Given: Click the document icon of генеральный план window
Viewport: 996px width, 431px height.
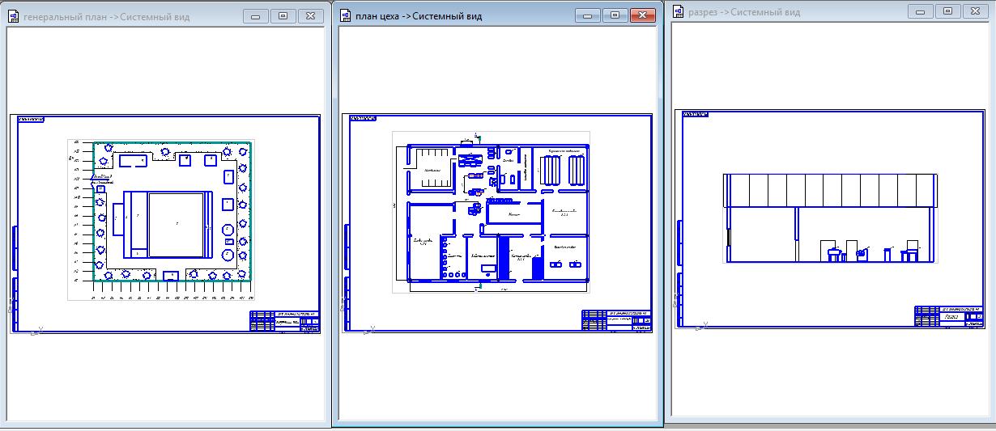Looking at the screenshot, I should pos(14,16).
